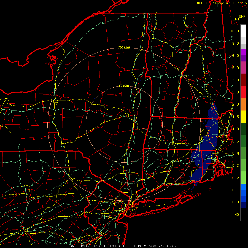Click the pink legend swatch near 5.0
The height and width of the screenshot is (248, 248).
click(x=243, y=68)
